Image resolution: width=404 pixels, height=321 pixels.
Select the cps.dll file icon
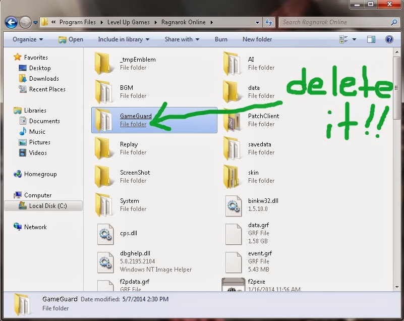[105, 234]
